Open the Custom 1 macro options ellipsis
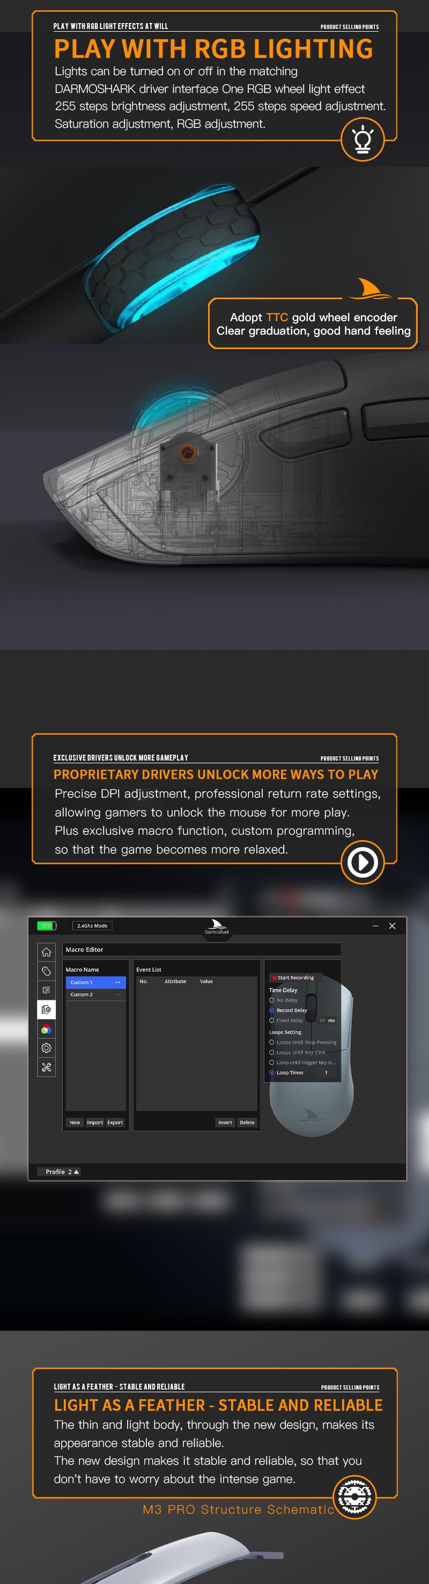This screenshot has height=1584, width=429. 117,982
